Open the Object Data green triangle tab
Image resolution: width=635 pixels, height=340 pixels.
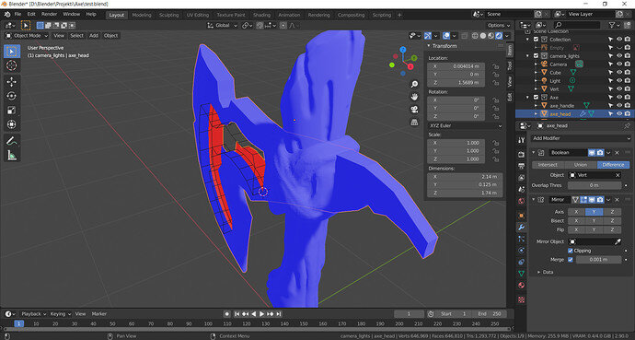coord(522,274)
